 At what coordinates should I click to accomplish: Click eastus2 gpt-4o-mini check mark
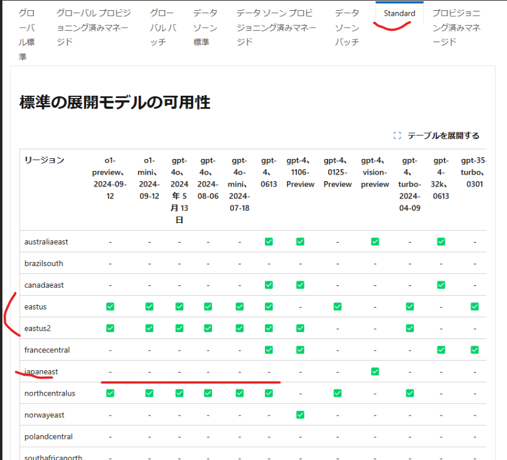point(239,328)
